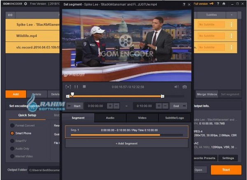The width and height of the screenshot is (247, 180).
Task: Open subtitle dropdown for Wildlife.mp4 row
Action: [x=211, y=36]
